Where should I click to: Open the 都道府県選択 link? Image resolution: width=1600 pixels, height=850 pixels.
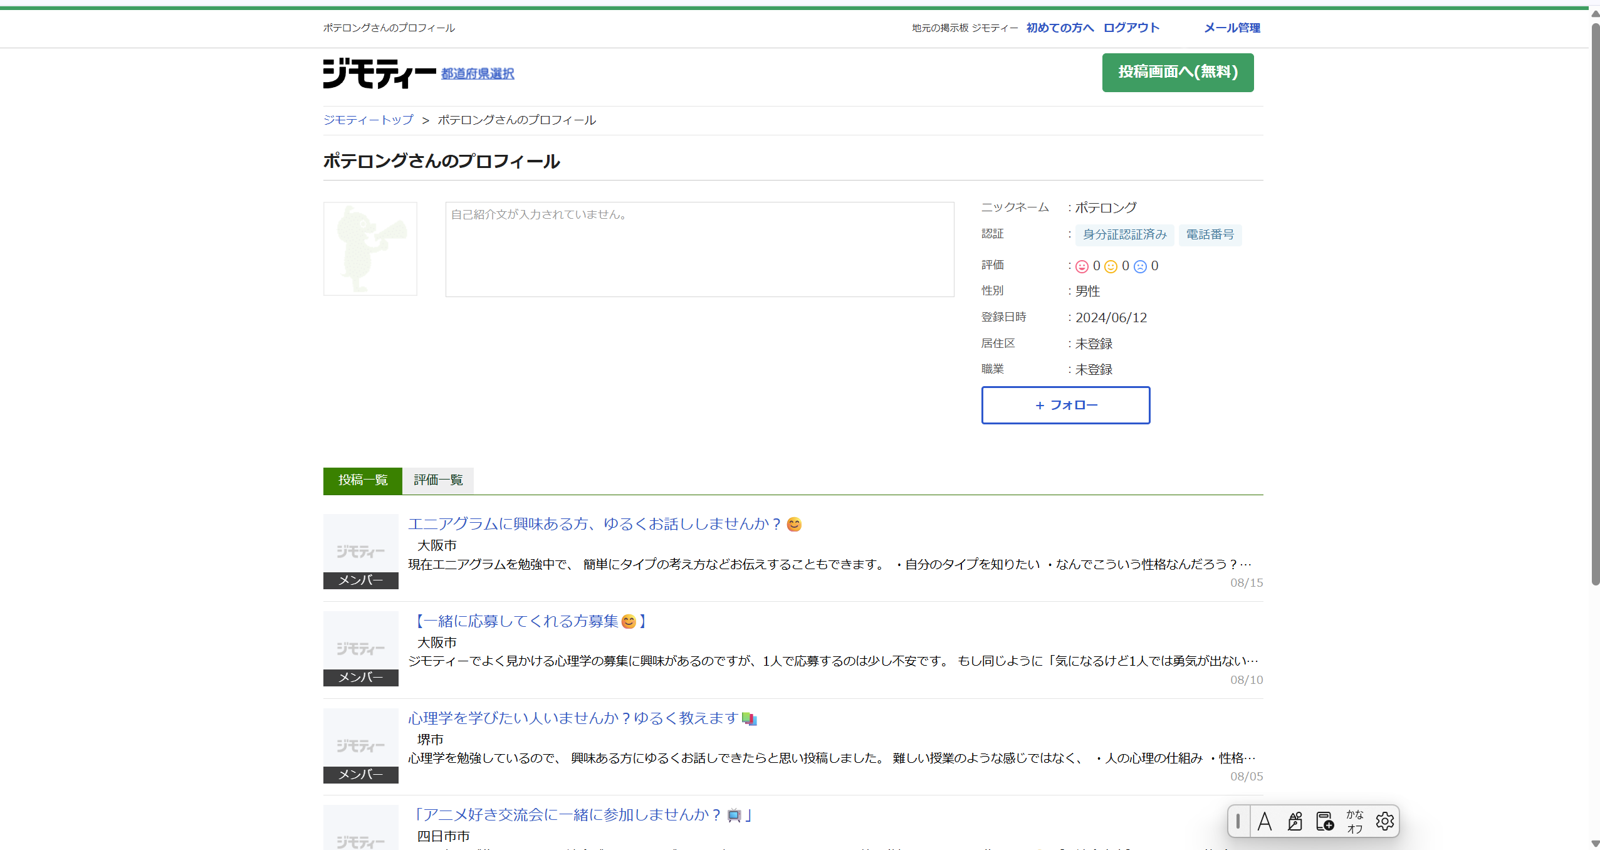(x=478, y=73)
